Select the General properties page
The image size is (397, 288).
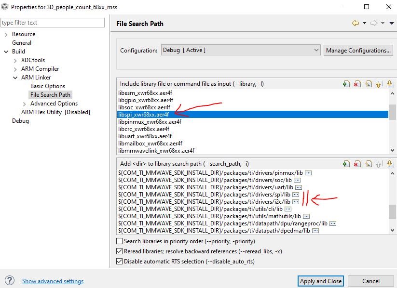[22, 43]
